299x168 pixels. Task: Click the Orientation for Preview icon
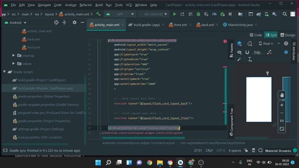(x=249, y=43)
